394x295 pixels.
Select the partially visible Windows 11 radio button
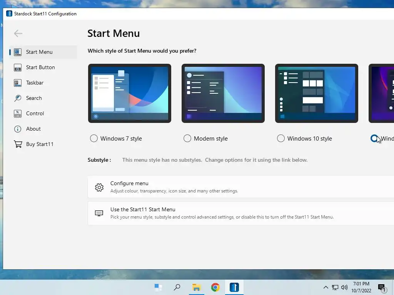pos(374,138)
